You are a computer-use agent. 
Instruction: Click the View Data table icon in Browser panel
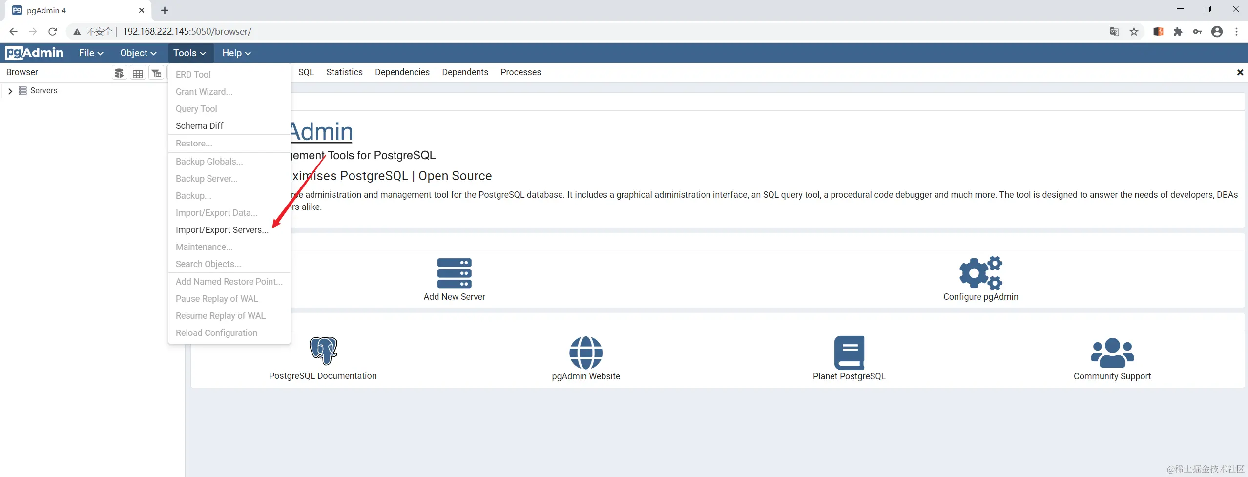click(x=138, y=73)
